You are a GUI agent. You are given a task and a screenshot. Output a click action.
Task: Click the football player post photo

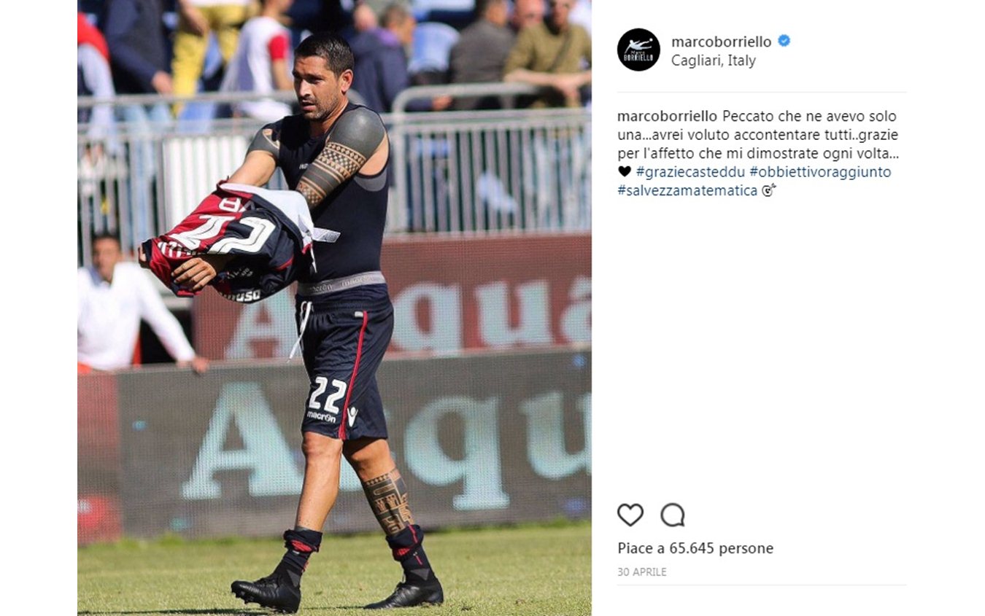pyautogui.click(x=334, y=308)
